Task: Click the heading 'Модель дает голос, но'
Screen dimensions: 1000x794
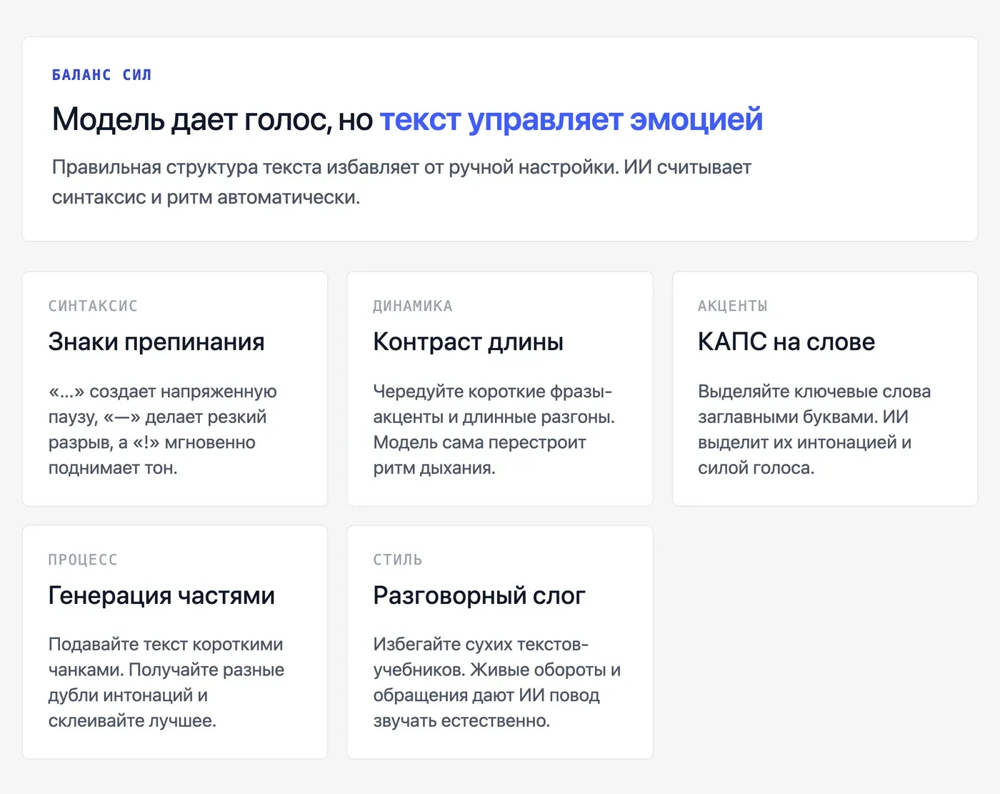Action: coord(212,119)
